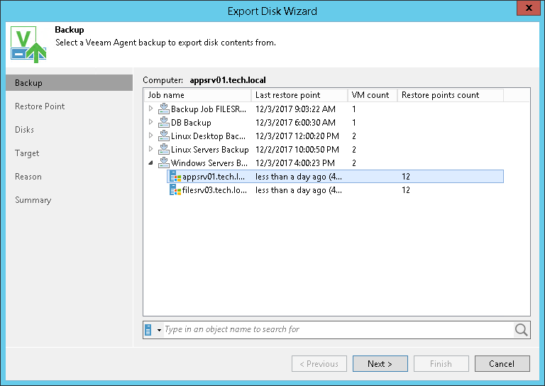Click the 12/3/2017 9:03:22 AM cell
Image resolution: width=545 pixels, height=386 pixels.
click(295, 109)
